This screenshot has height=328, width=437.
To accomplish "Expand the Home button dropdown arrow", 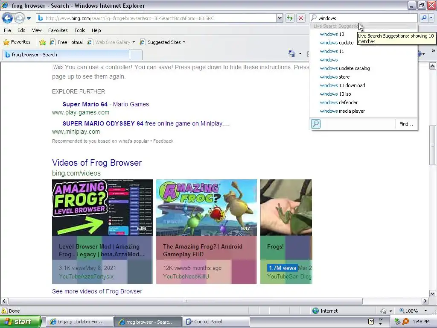I will point(300,53).
